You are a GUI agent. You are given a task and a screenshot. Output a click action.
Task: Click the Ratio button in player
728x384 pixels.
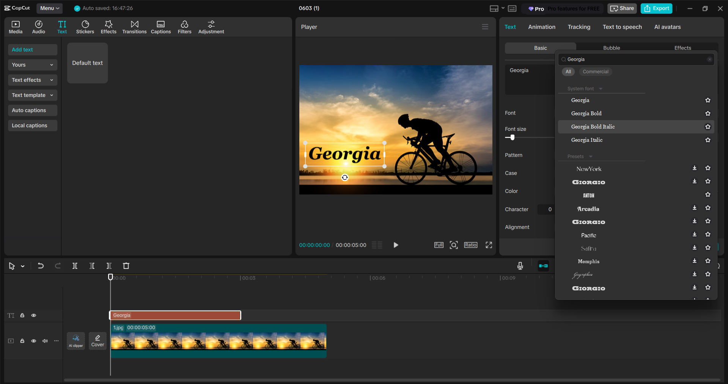point(471,245)
